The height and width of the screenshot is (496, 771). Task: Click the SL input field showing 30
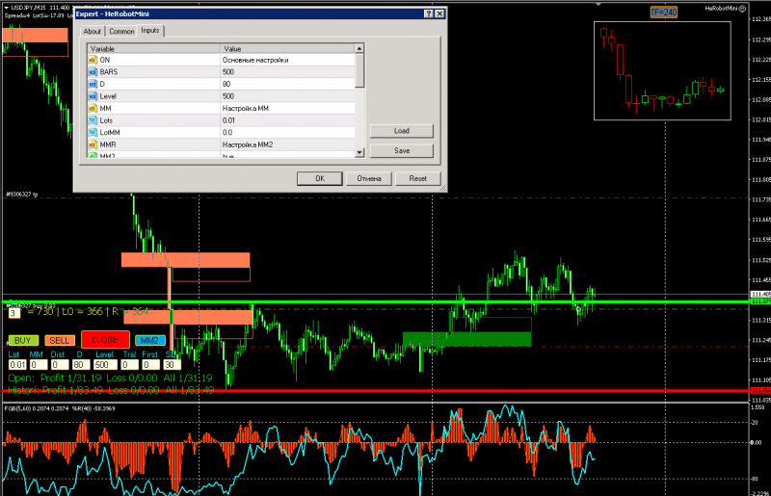click(x=172, y=365)
